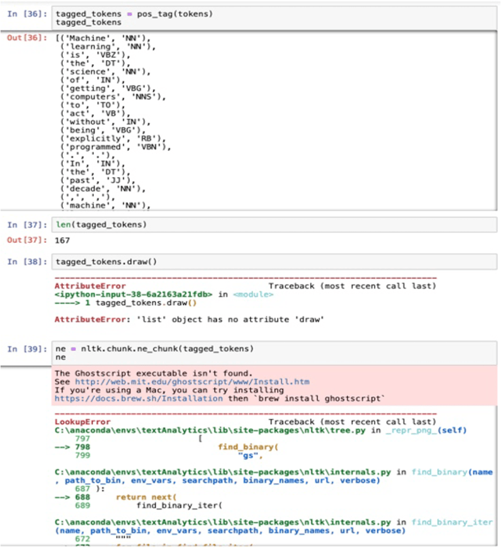
Task: Click the Out[37] output prompt
Action: [x=26, y=240]
